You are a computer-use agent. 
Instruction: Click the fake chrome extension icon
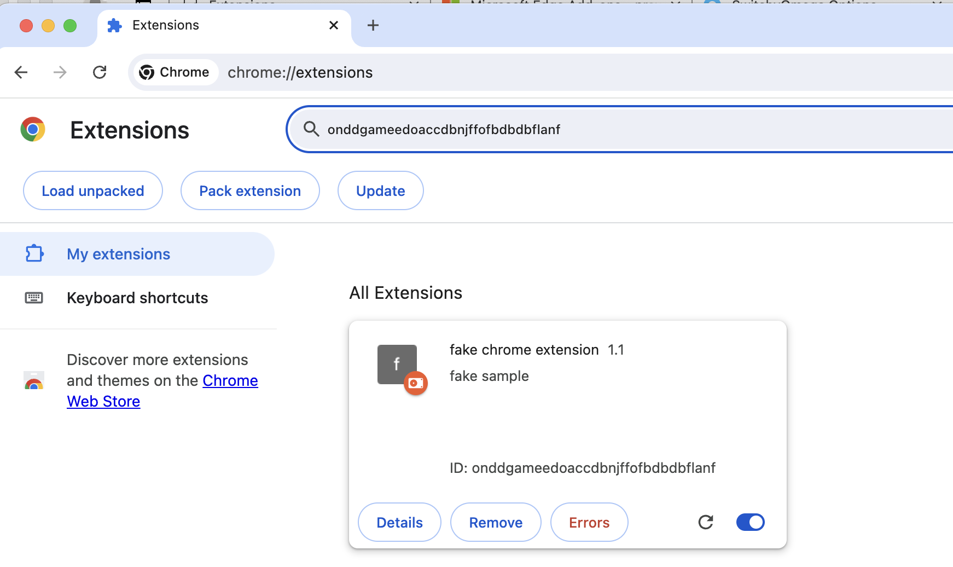[397, 364]
